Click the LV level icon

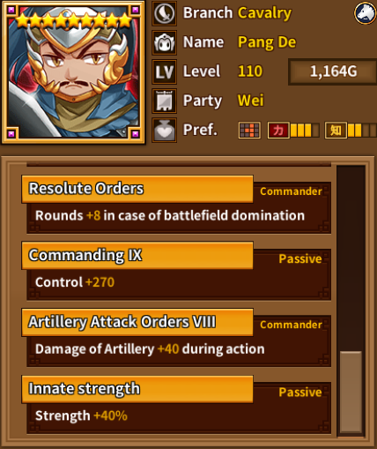coord(164,71)
